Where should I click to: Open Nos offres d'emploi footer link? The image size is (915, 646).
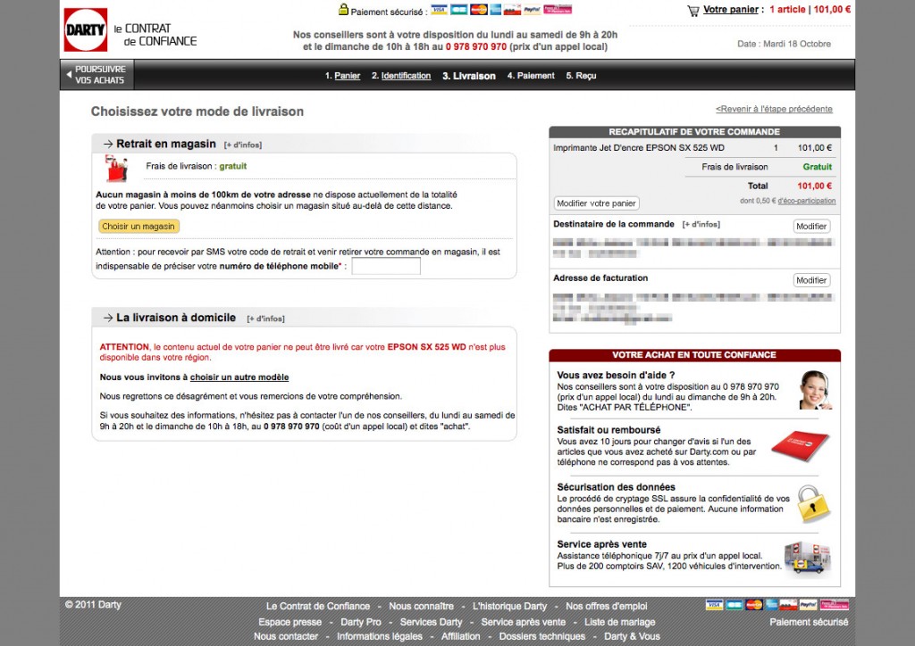(x=607, y=607)
